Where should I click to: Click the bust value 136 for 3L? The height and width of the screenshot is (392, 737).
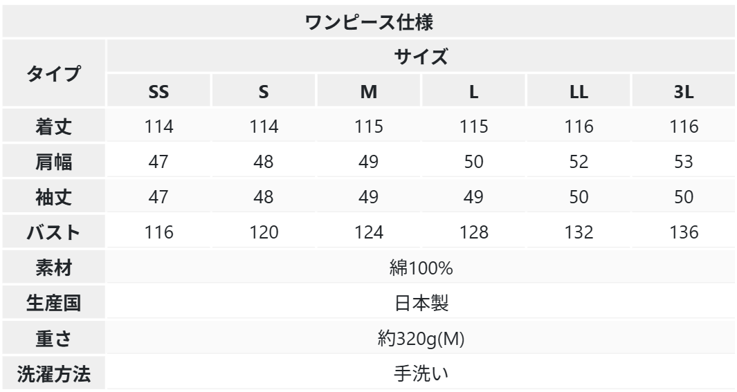point(684,232)
